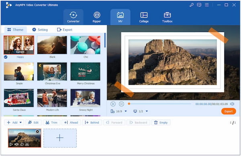
Task: Select the Santa Claus theme
Action: (19, 98)
